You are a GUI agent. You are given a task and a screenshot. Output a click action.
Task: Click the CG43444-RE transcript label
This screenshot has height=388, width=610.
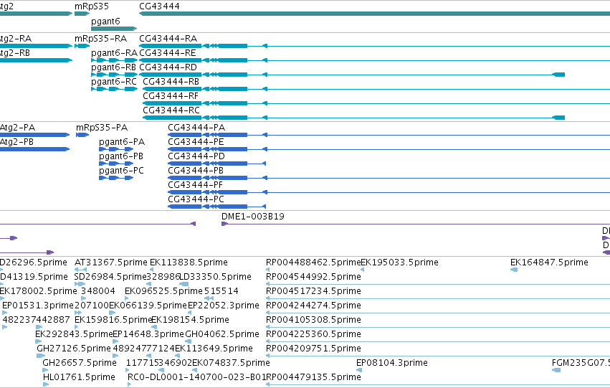[x=168, y=53]
